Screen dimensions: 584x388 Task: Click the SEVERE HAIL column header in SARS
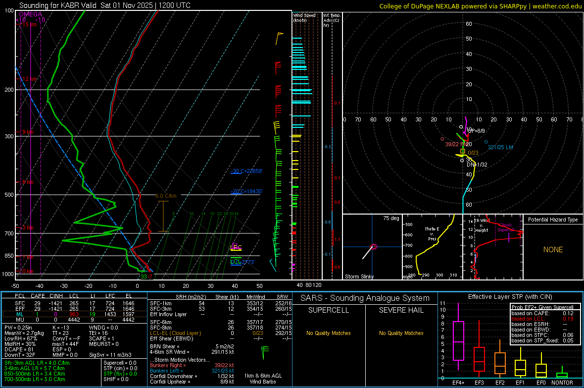coord(401,310)
